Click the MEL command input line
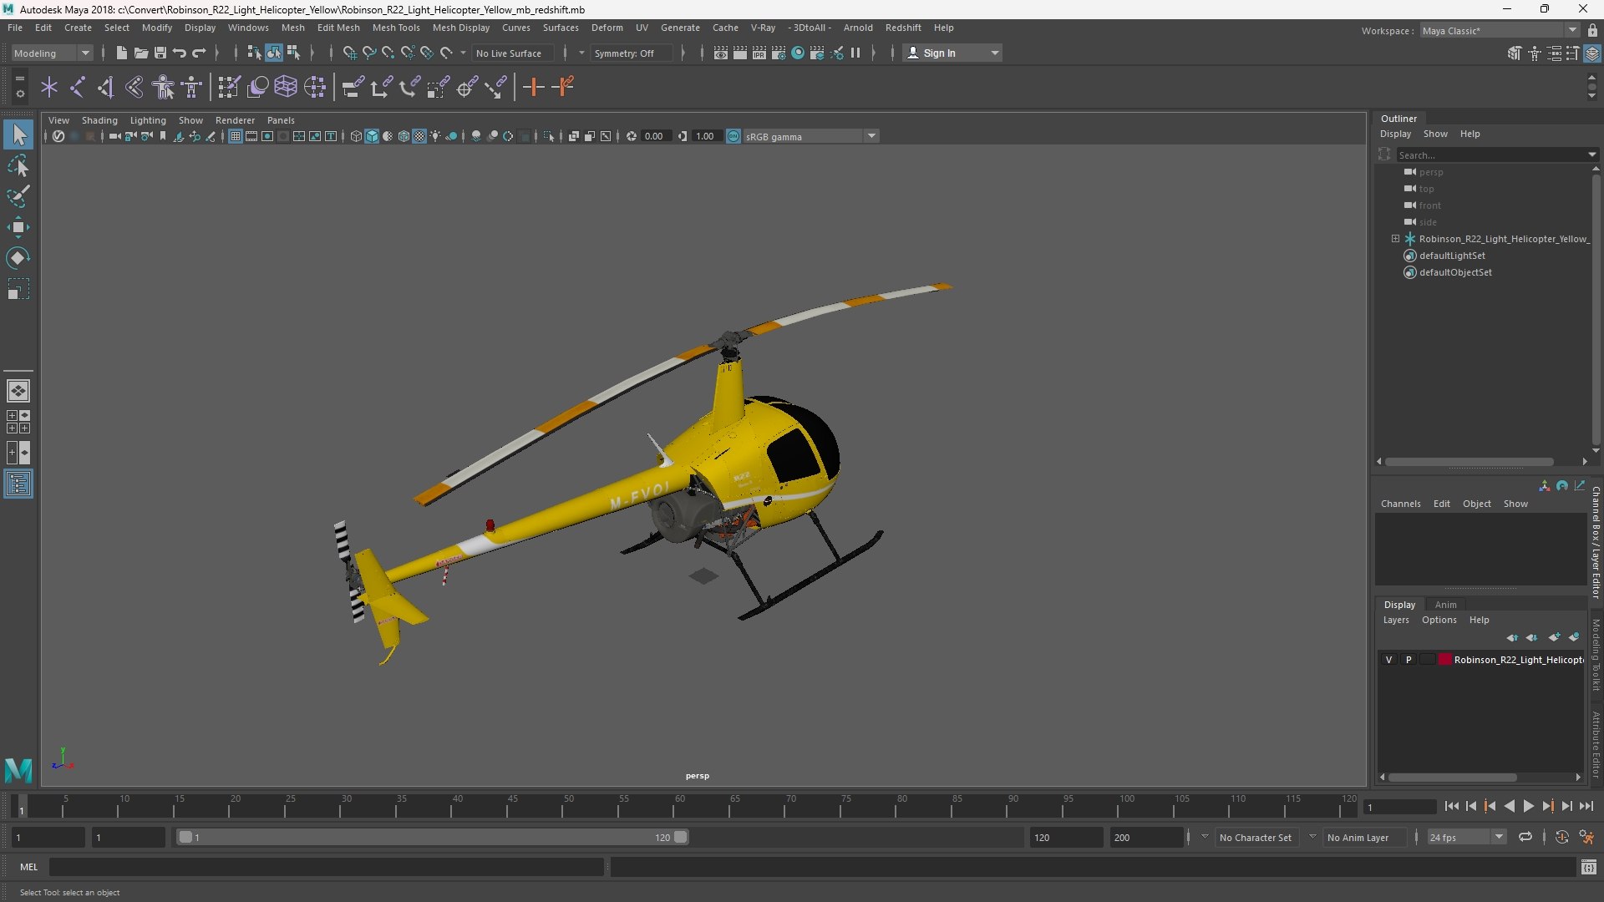Viewport: 1604px width, 902px height. 326,867
